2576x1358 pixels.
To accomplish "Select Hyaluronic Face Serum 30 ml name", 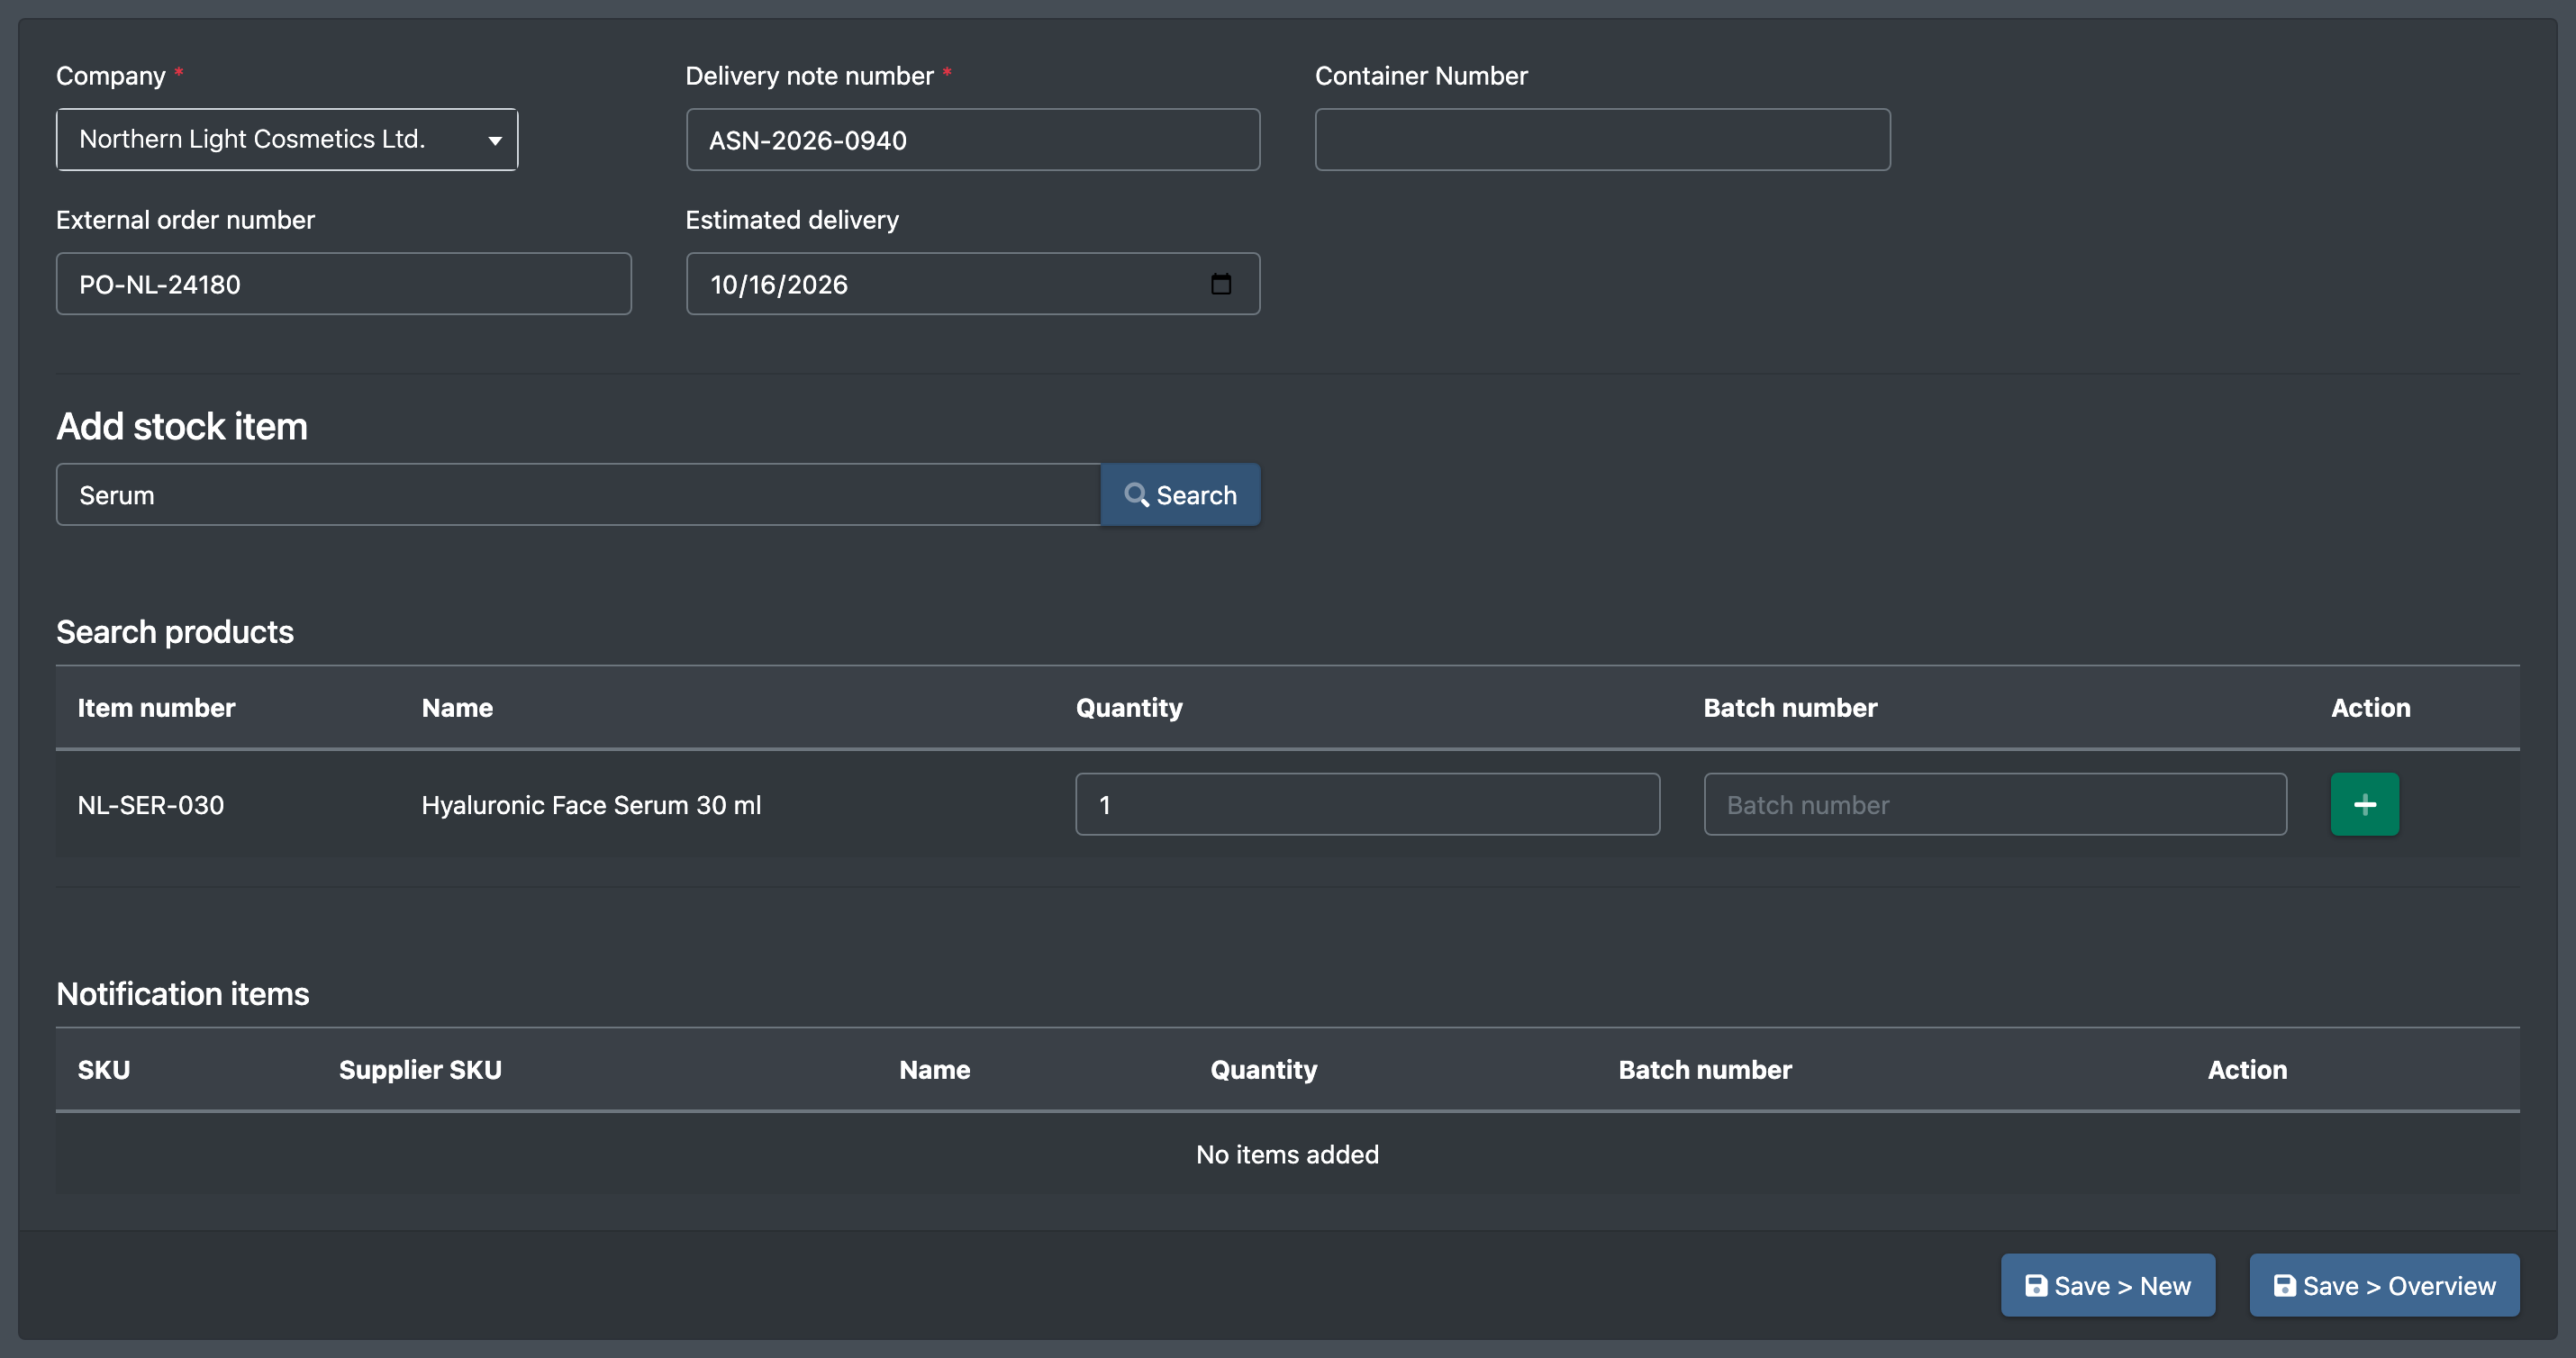I will tap(591, 805).
